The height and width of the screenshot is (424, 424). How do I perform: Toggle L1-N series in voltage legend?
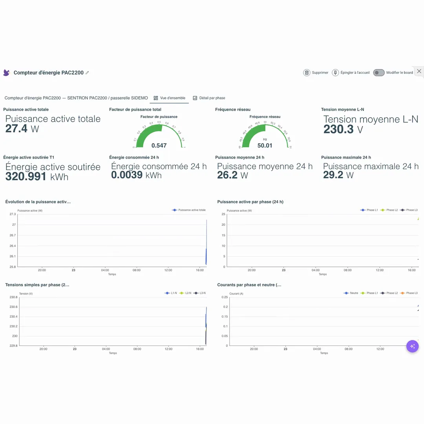coord(171,293)
